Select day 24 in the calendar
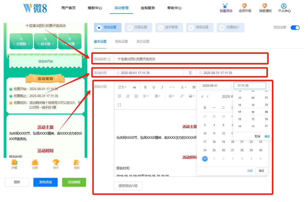The height and width of the screenshot is (202, 308). 205,150
